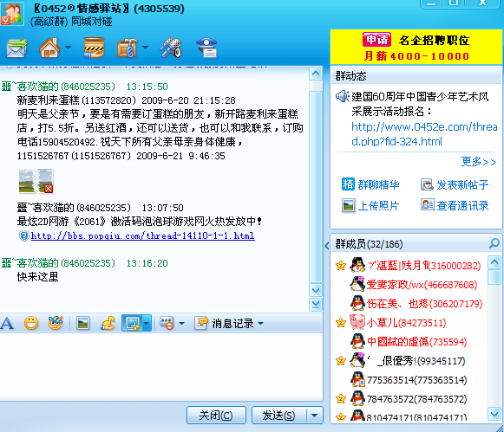Expand the 消息记录 dropdown arrow

pyautogui.click(x=261, y=323)
